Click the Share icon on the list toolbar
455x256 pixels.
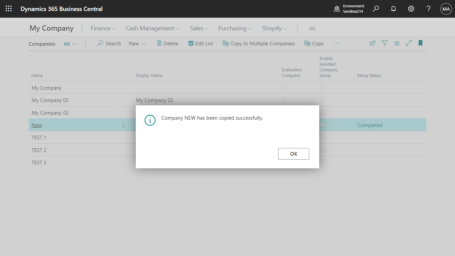point(373,43)
